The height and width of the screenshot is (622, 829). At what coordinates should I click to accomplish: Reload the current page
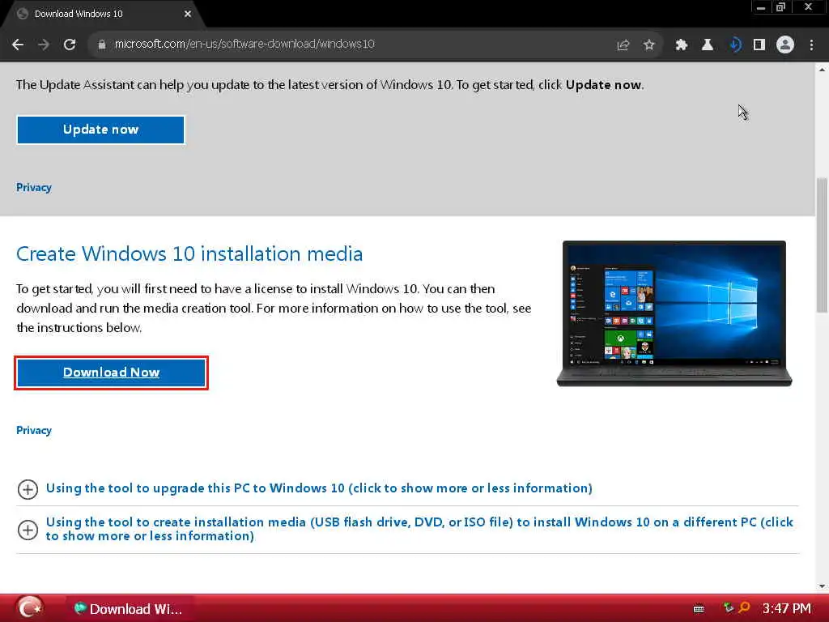tap(70, 45)
